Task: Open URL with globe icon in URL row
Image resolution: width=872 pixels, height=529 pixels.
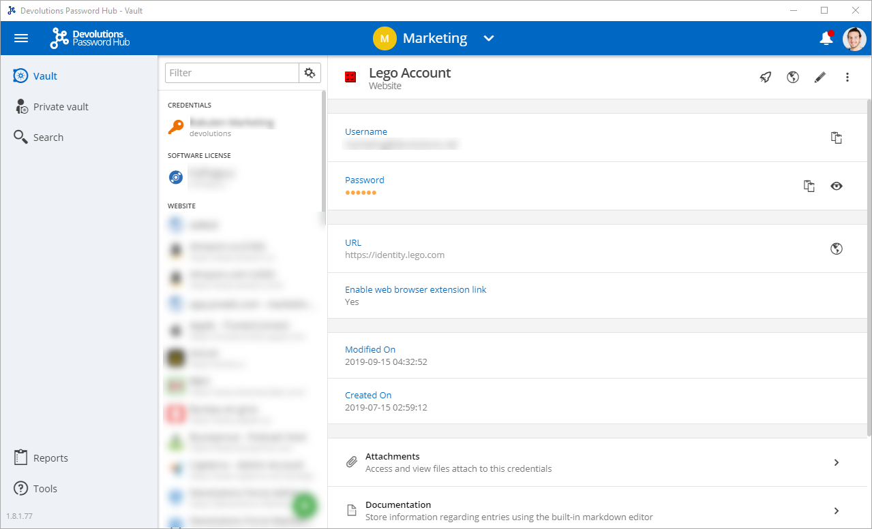Action: (837, 249)
